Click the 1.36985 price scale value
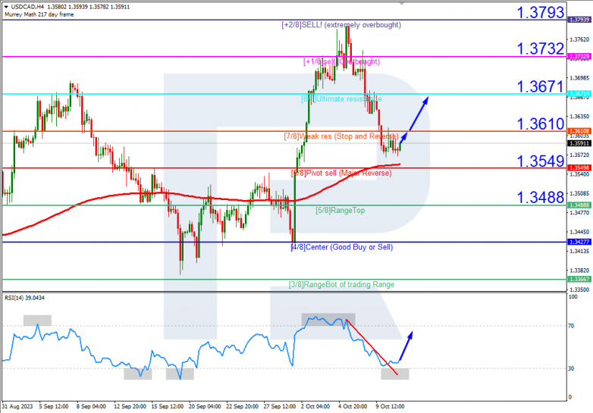This screenshot has height=413, width=593. coord(580,78)
